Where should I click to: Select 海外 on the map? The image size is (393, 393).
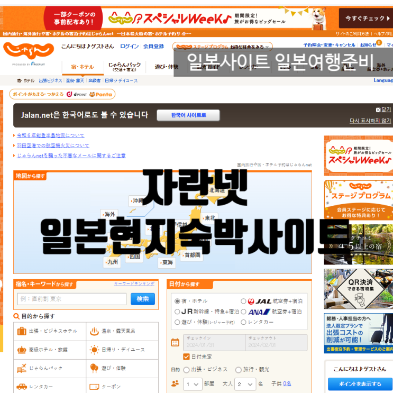pos(109,214)
